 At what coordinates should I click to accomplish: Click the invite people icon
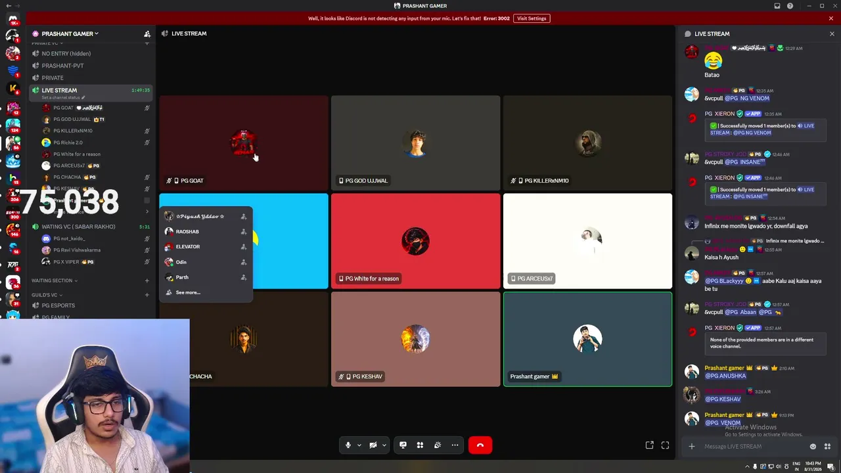click(x=147, y=34)
